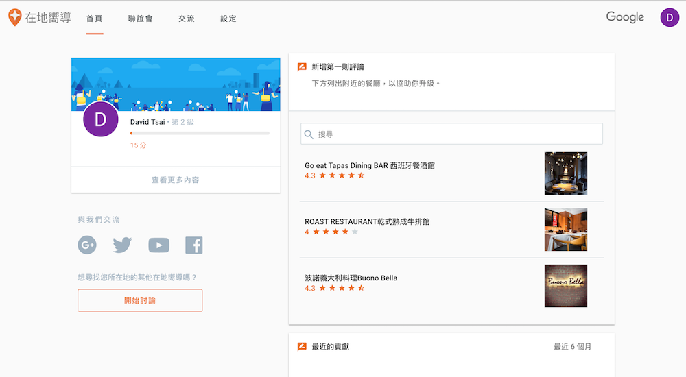Click the icon beside 最近的貢獻
This screenshot has width=686, height=377.
tap(302, 347)
